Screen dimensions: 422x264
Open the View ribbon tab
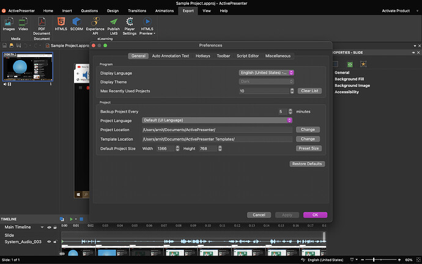(x=207, y=11)
